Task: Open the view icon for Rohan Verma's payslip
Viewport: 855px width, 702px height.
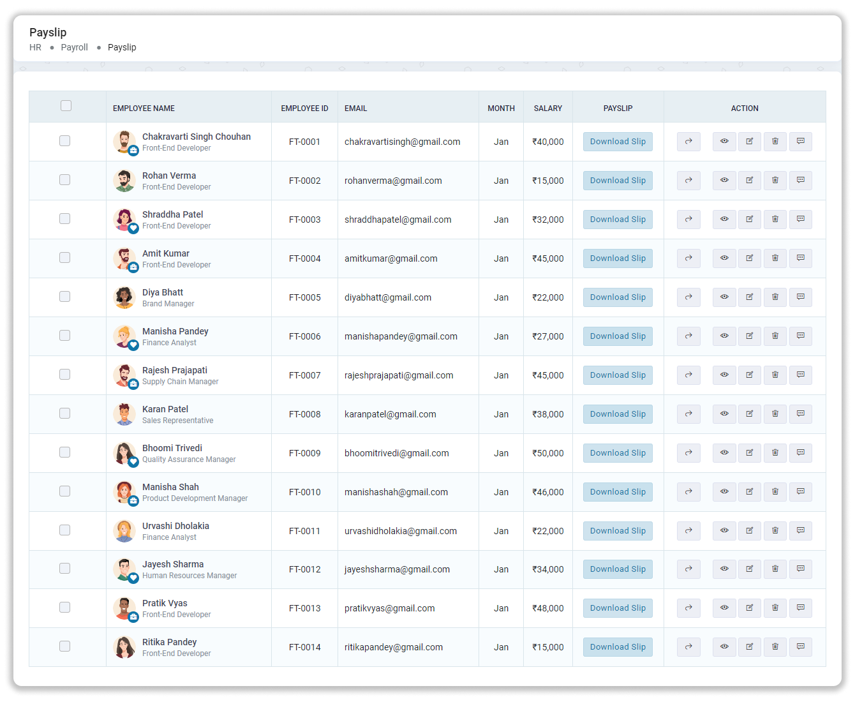Action: tap(724, 180)
